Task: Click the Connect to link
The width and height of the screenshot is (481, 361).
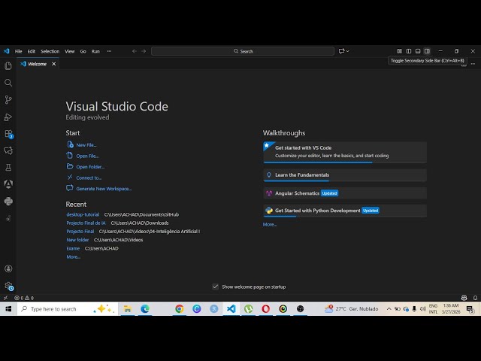Action: [x=89, y=177]
